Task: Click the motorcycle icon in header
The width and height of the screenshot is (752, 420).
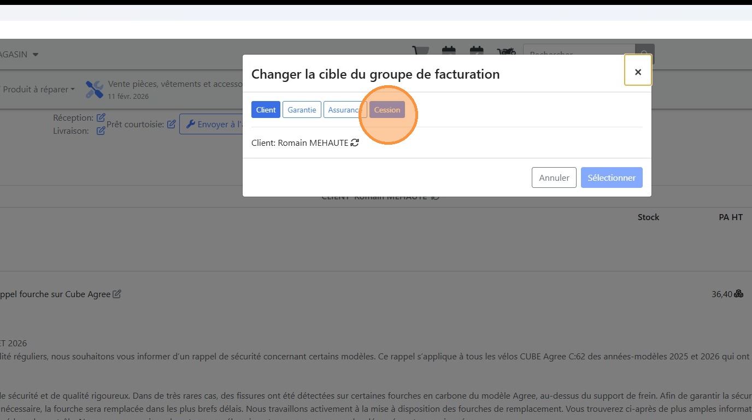Action: [x=507, y=51]
